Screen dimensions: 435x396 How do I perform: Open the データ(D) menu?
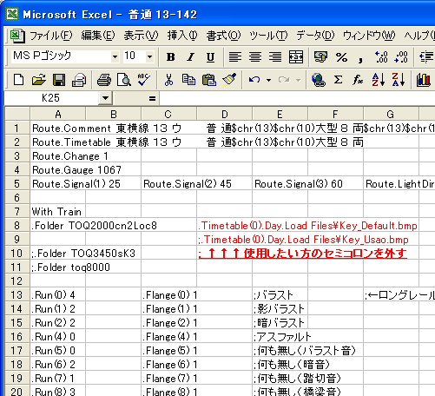coord(315,36)
